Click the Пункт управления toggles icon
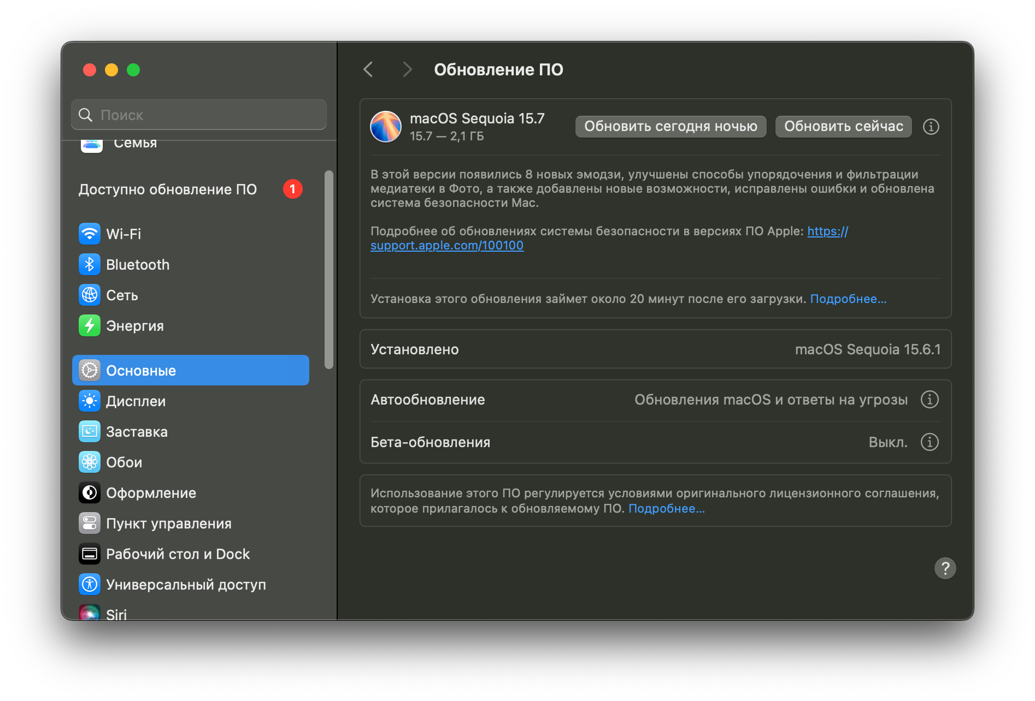 (x=90, y=523)
